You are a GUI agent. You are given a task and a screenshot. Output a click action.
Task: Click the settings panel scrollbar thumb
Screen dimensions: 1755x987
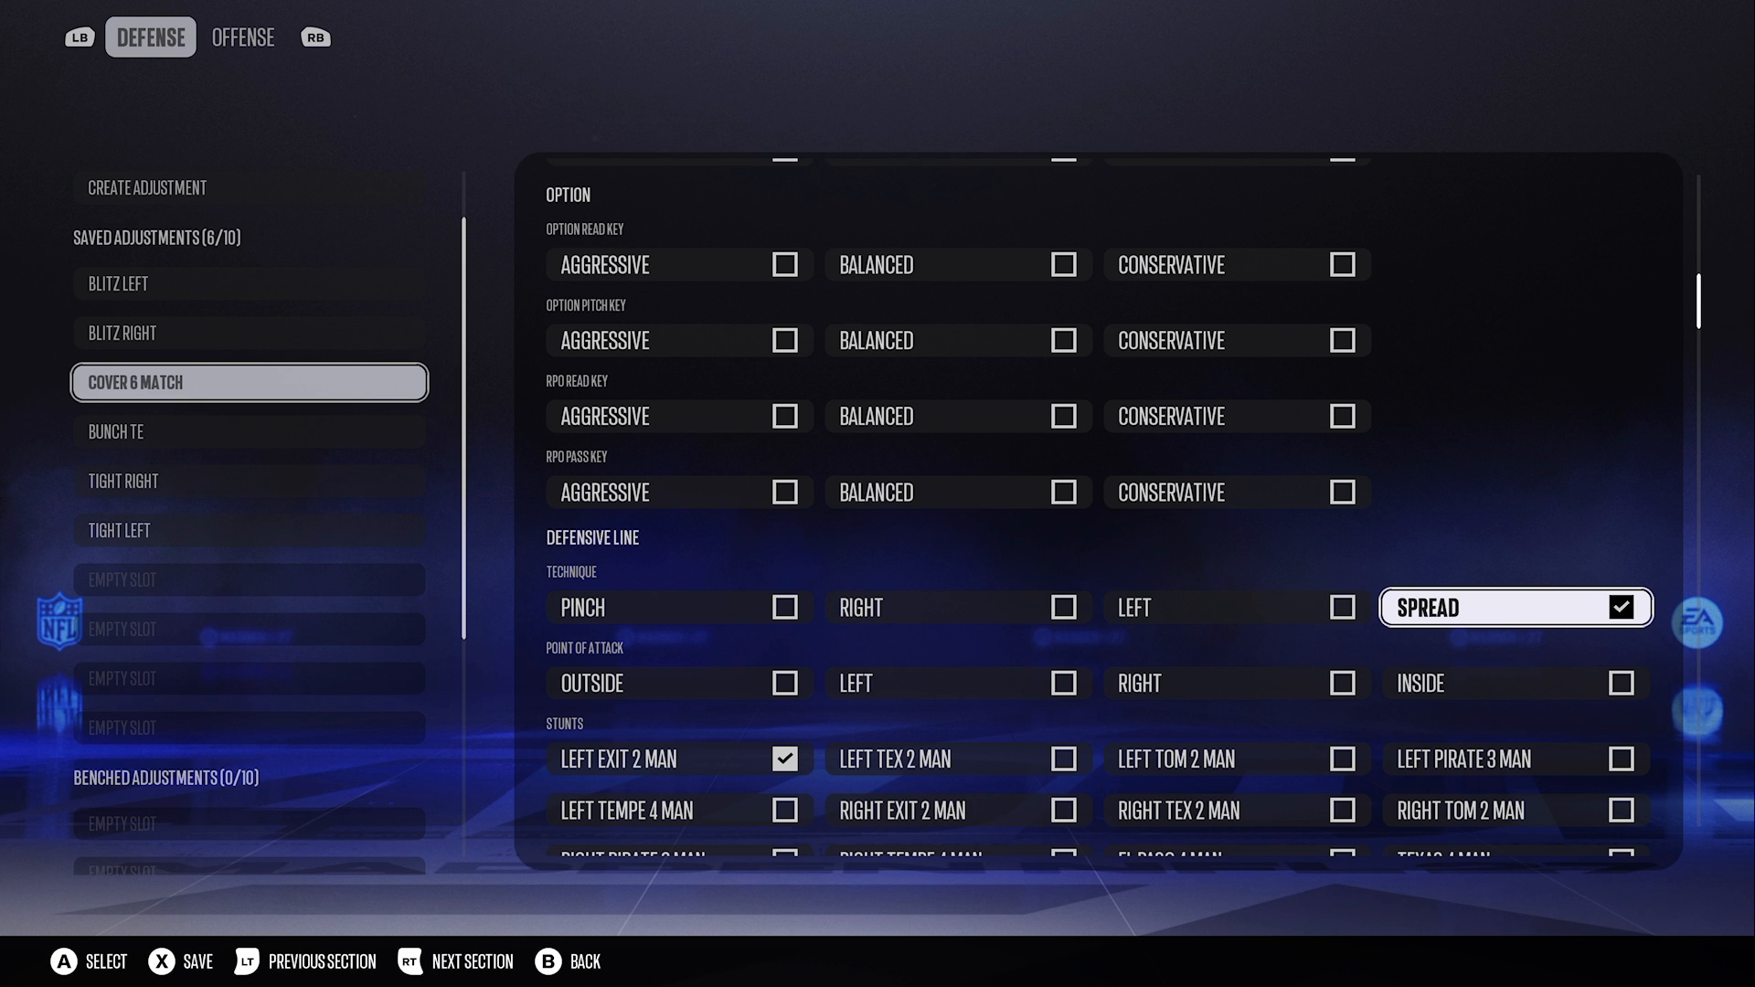pyautogui.click(x=1698, y=301)
